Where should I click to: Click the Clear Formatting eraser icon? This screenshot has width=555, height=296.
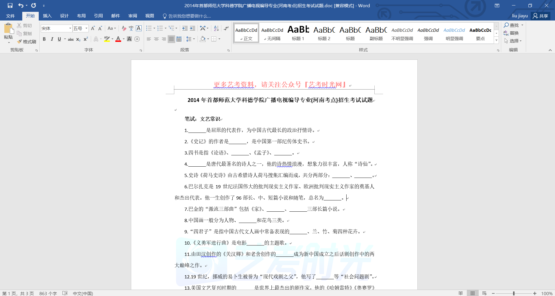[124, 28]
